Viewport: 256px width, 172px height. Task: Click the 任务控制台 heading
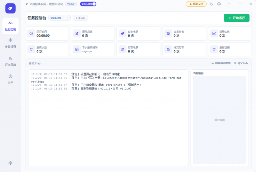point(37,18)
